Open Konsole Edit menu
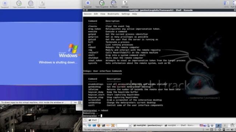Screen dimensions: 236x132 [96, 14]
